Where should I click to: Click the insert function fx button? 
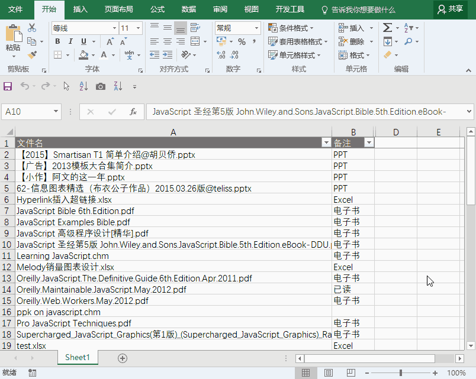133,112
